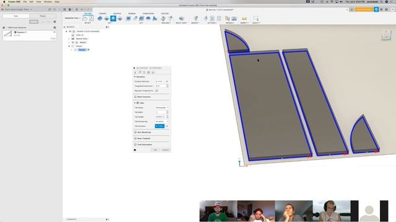Image resolution: width=396 pixels, height=222 pixels.
Task: Select the first cloud-shaped icon in the 2D group
Action: coord(100,18)
